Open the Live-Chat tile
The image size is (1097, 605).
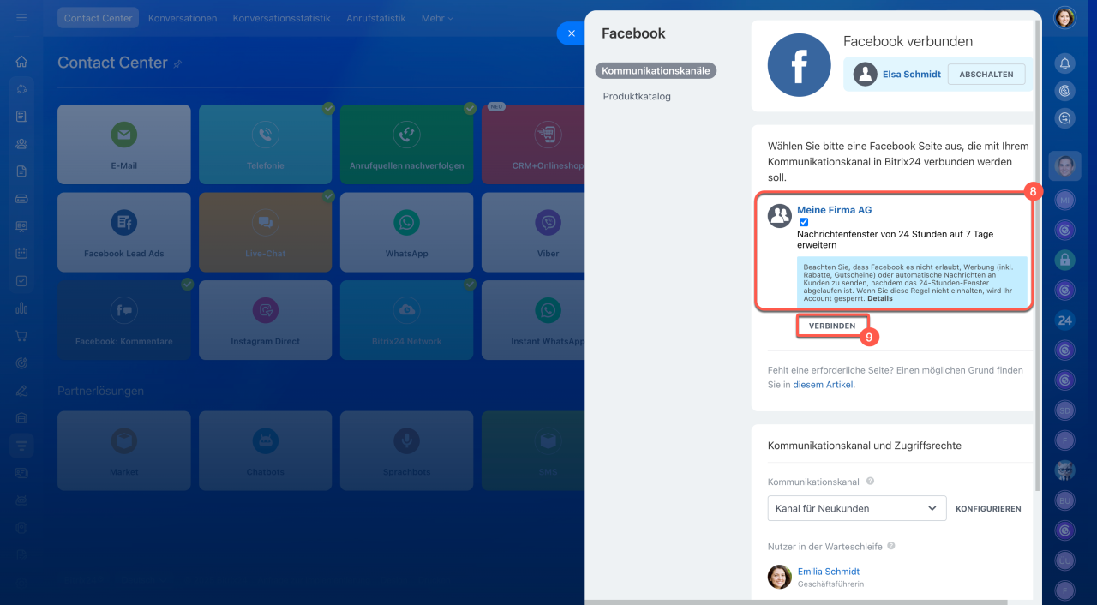tap(266, 232)
